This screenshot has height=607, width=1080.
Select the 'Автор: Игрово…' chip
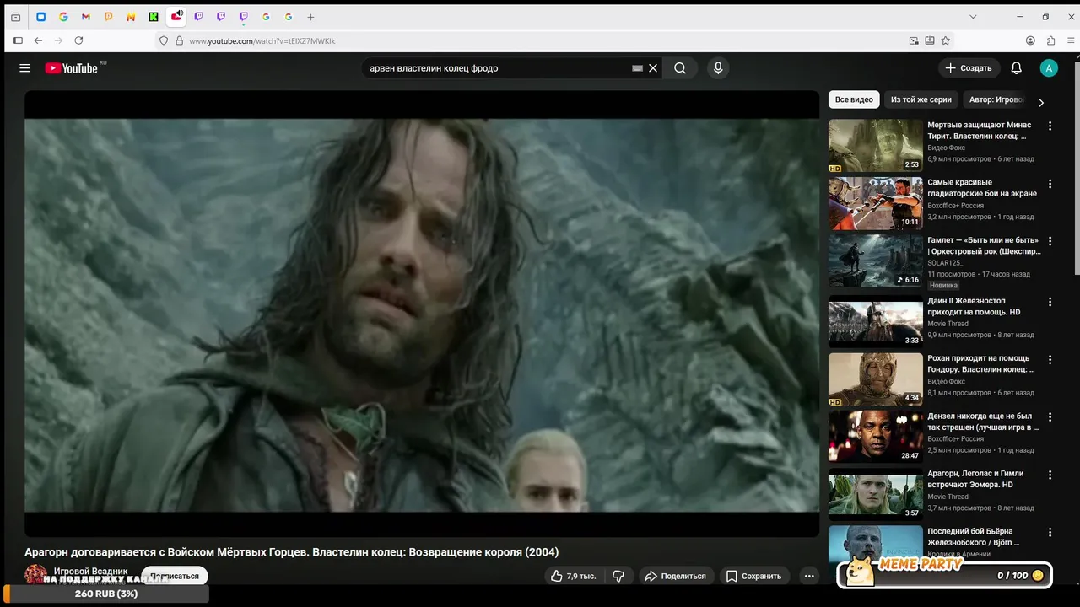pyautogui.click(x=996, y=99)
